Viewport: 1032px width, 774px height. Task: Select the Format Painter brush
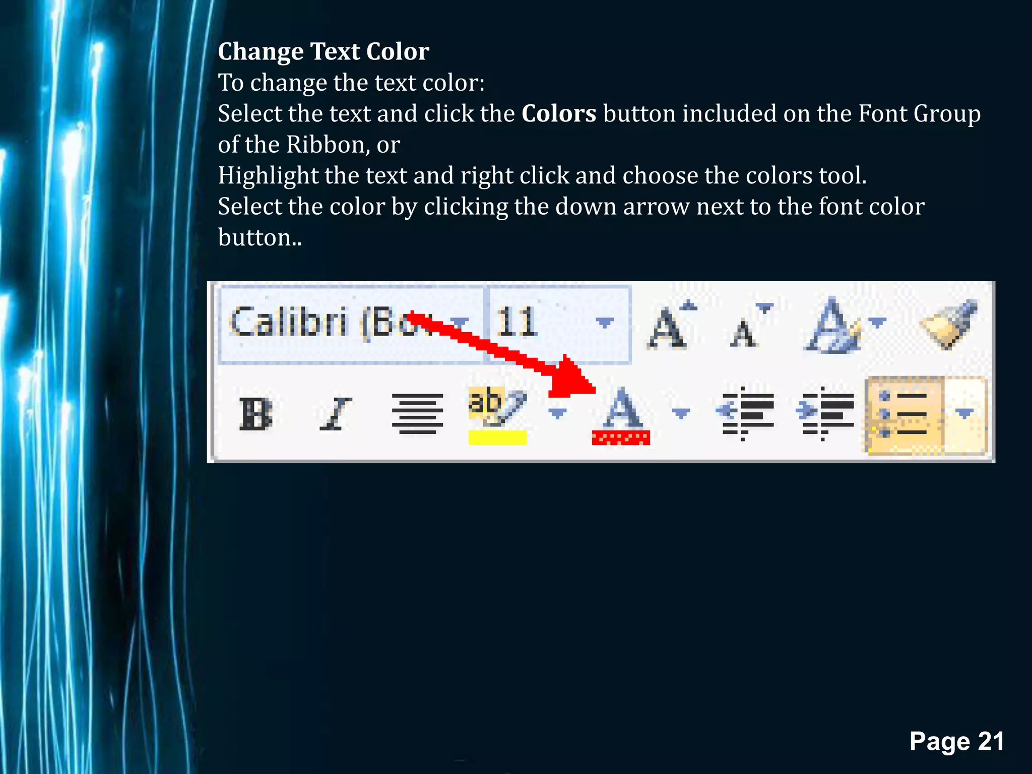[x=949, y=324]
